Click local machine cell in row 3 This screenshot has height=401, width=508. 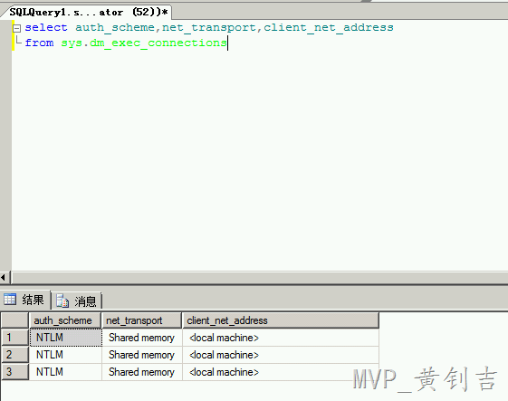(x=281, y=372)
